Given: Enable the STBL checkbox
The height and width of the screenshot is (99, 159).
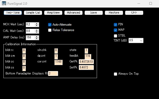Looking at the screenshot, I should [115, 36].
